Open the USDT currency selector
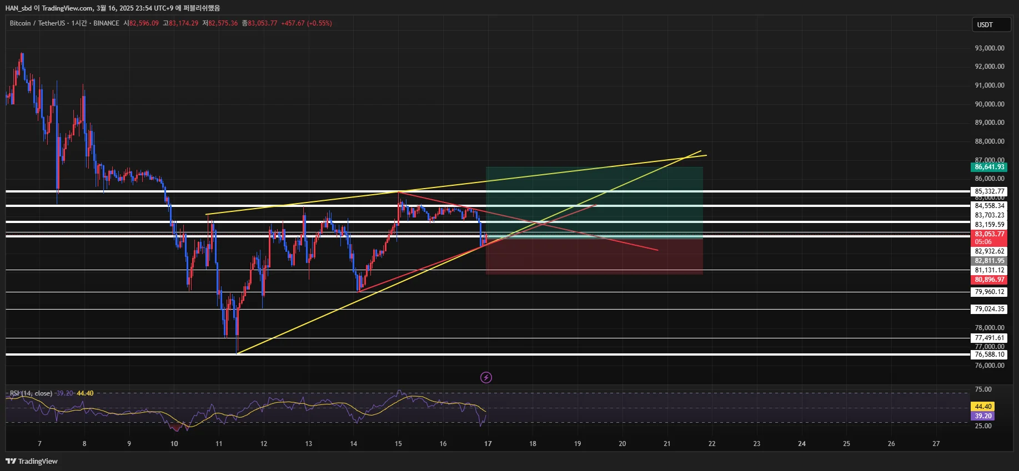The image size is (1019, 471). pyautogui.click(x=991, y=24)
